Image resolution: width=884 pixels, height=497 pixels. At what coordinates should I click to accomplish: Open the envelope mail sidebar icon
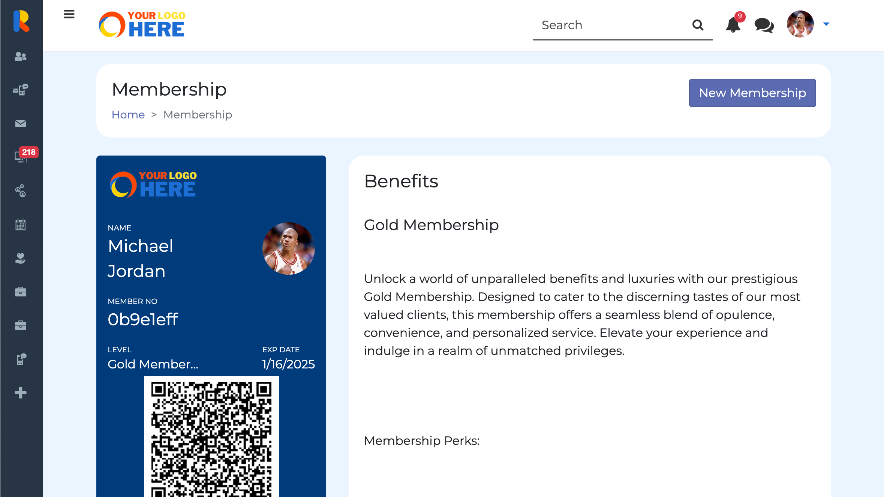[x=21, y=123]
